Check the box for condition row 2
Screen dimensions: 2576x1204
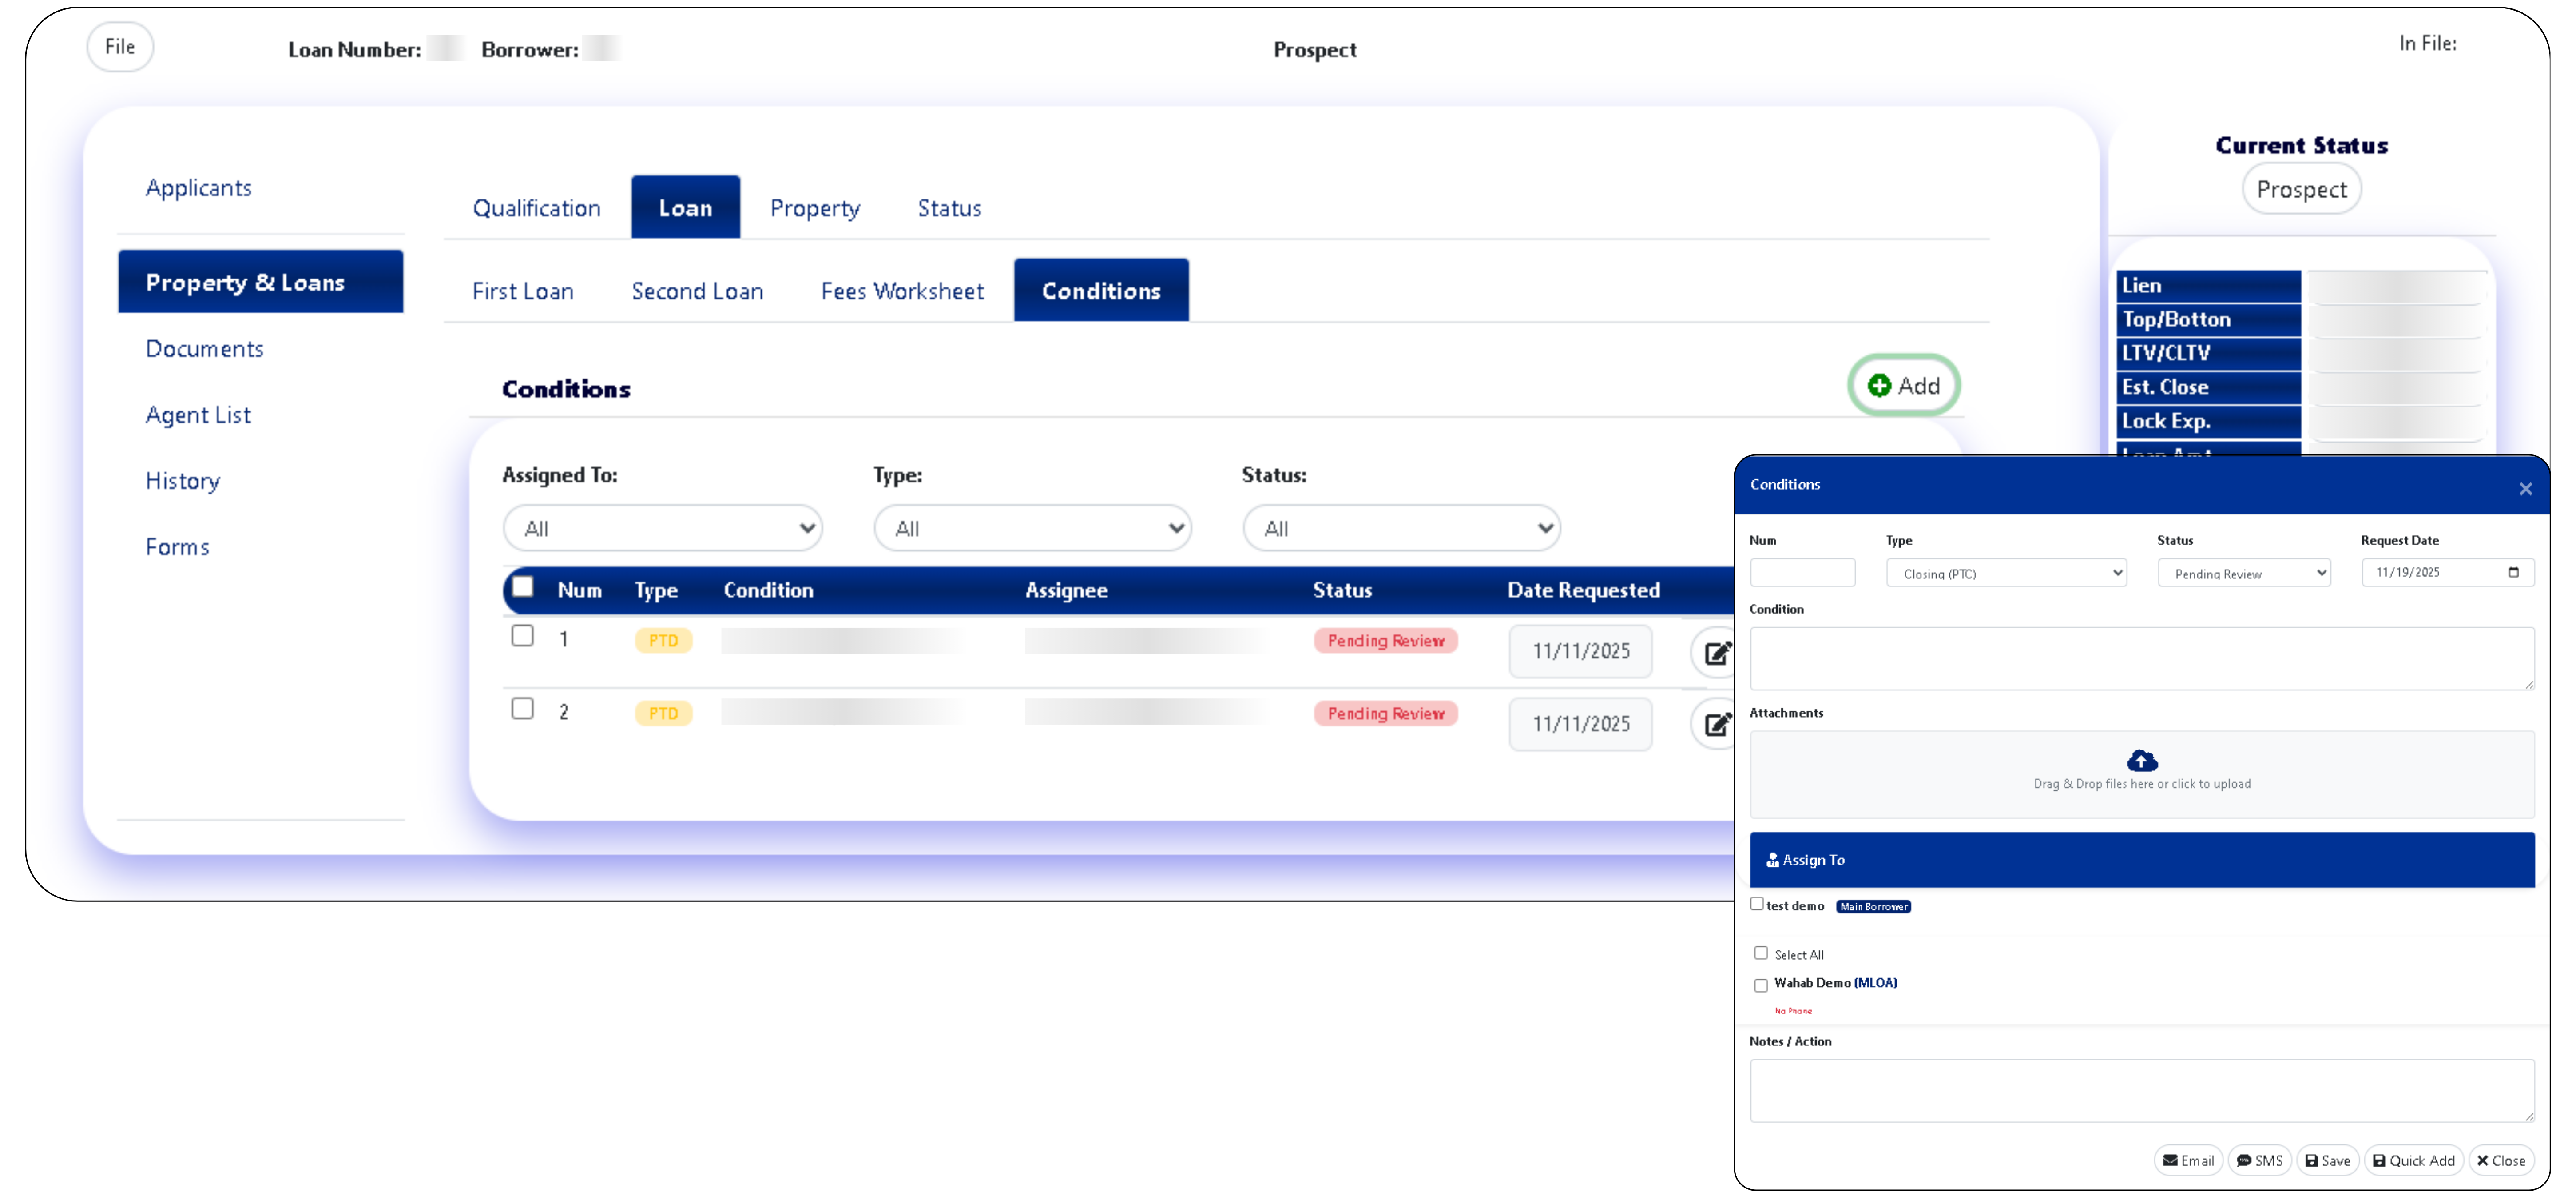coord(522,709)
